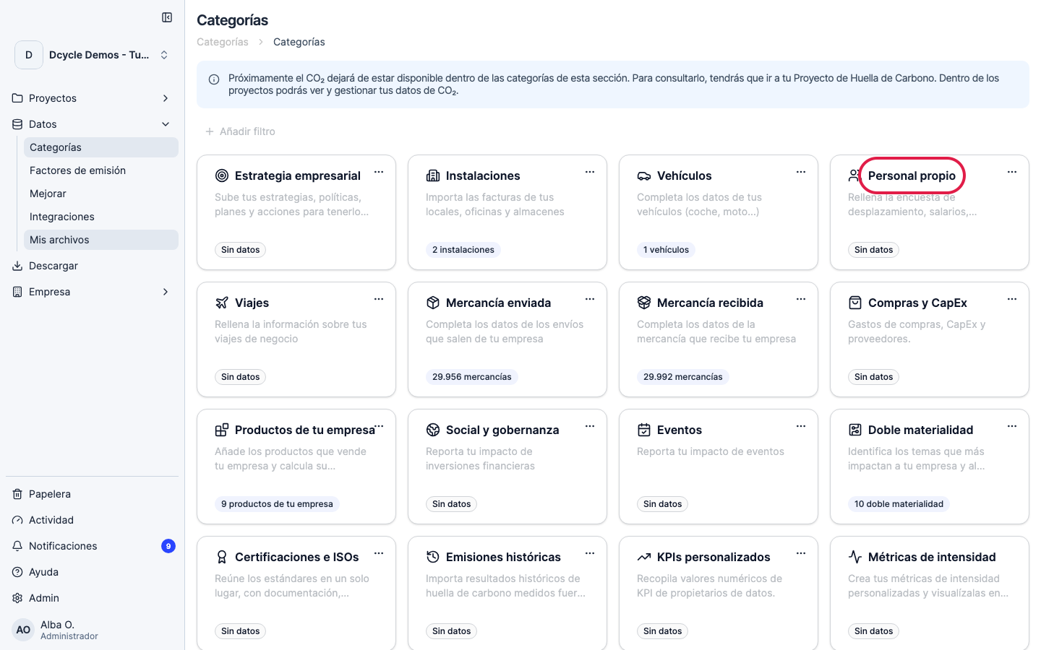
Task: Open Factores de emisión page
Action: 101,170
